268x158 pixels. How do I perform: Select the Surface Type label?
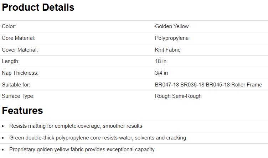pyautogui.click(x=18, y=96)
